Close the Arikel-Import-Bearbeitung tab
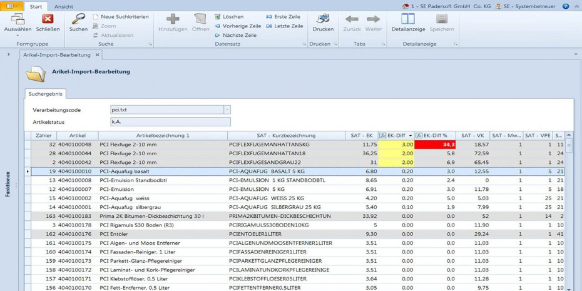 tap(97, 55)
